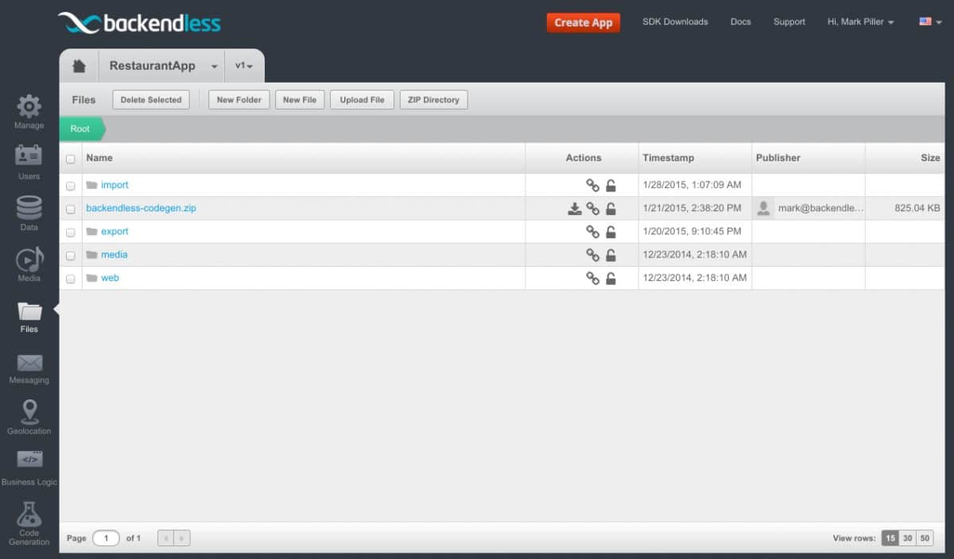Open permissions lock for backendless-codegen.zip
The height and width of the screenshot is (559, 954).
tap(611, 209)
